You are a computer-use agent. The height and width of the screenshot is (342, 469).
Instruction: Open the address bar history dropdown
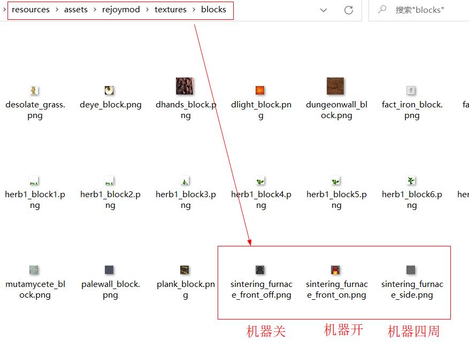click(324, 10)
